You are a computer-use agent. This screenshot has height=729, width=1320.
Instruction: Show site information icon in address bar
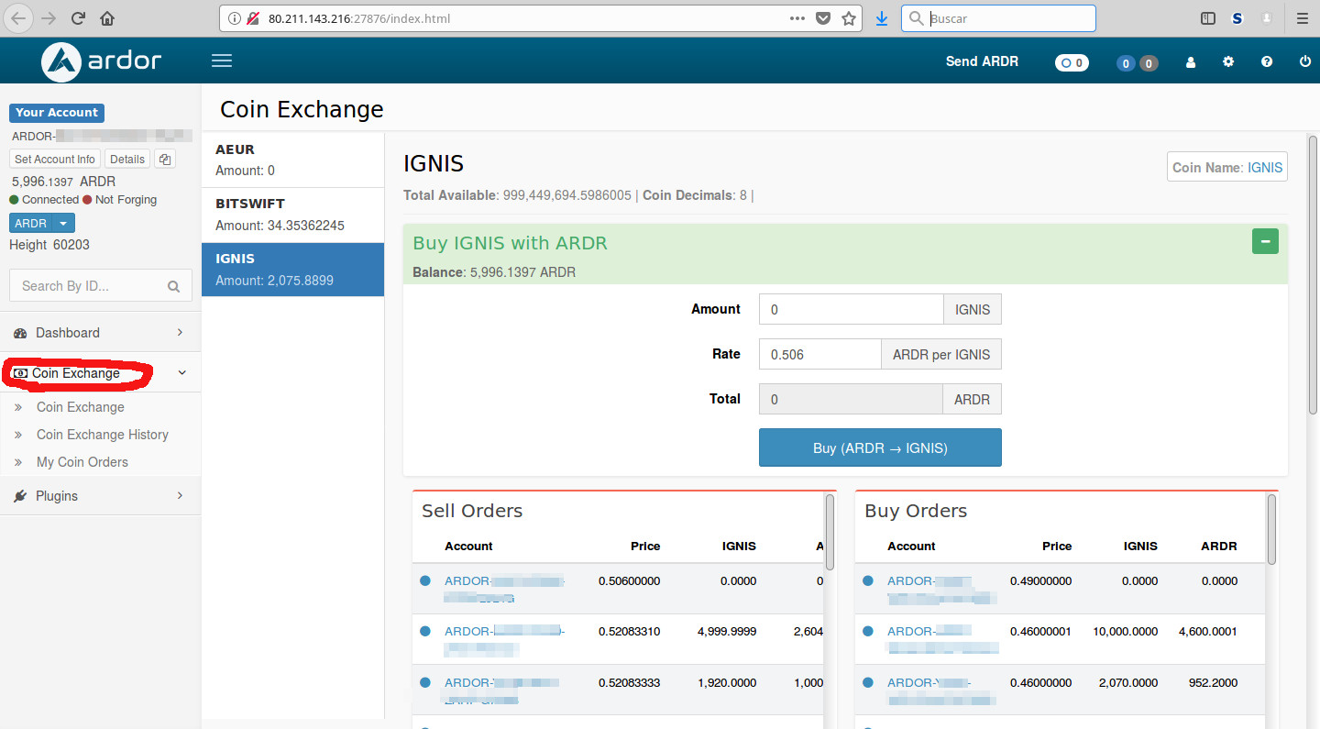click(235, 18)
